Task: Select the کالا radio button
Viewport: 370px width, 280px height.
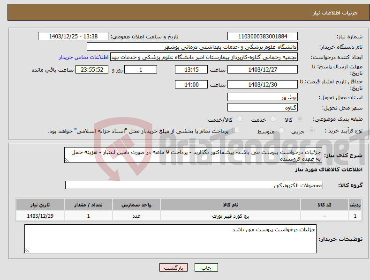Action: tap(300, 119)
